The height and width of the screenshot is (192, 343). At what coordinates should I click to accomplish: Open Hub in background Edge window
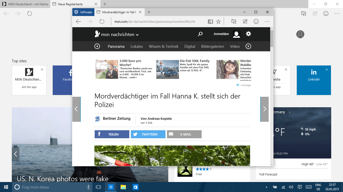click(x=304, y=13)
